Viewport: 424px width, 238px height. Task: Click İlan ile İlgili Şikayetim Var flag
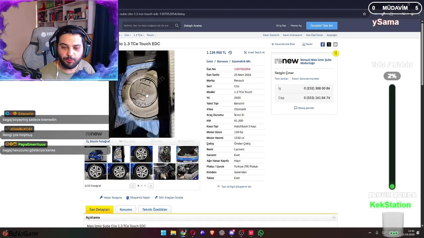[234, 186]
